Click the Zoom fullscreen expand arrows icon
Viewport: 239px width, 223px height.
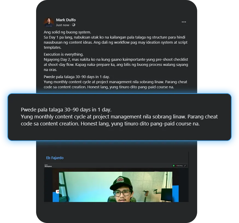tap(185, 166)
